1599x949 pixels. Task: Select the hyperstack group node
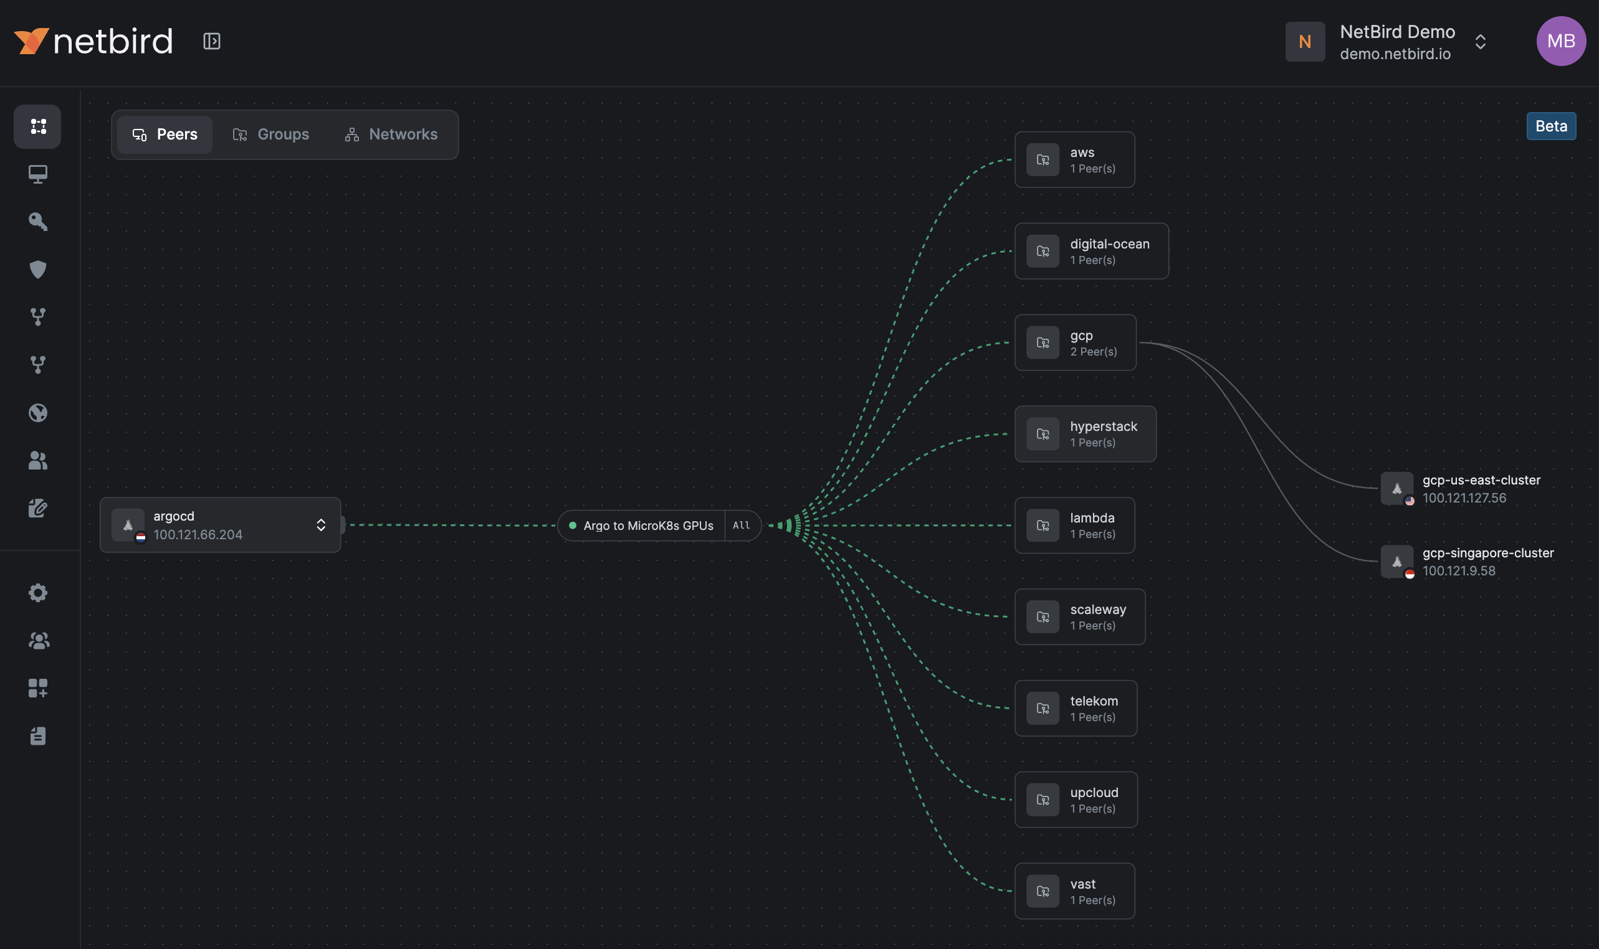point(1085,434)
